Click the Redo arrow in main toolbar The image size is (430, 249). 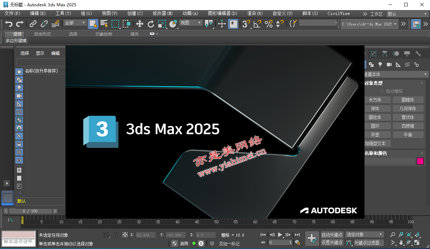20,24
